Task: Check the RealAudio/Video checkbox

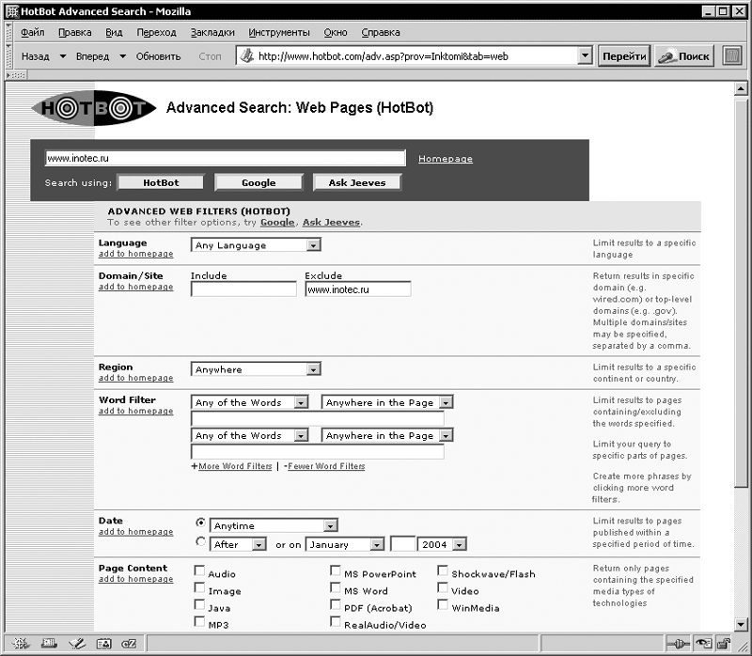Action: click(x=336, y=621)
